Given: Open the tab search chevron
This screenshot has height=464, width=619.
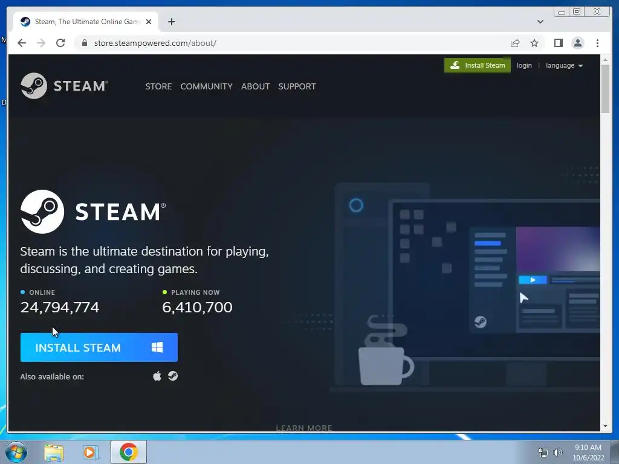Looking at the screenshot, I should coord(540,22).
